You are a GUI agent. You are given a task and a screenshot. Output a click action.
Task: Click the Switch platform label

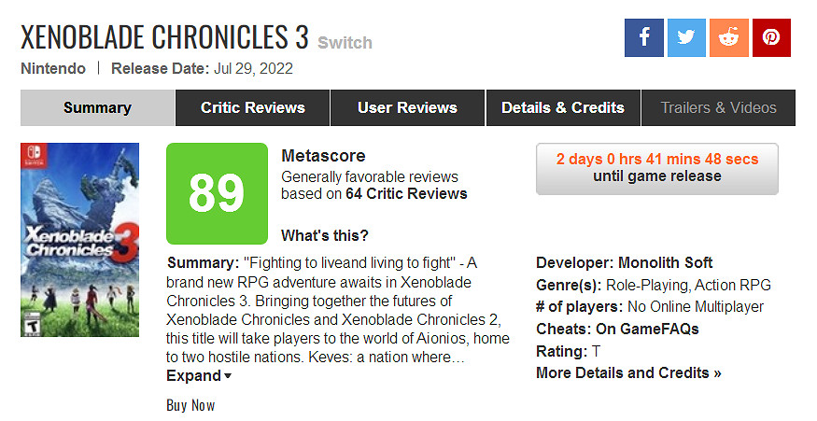pos(345,43)
